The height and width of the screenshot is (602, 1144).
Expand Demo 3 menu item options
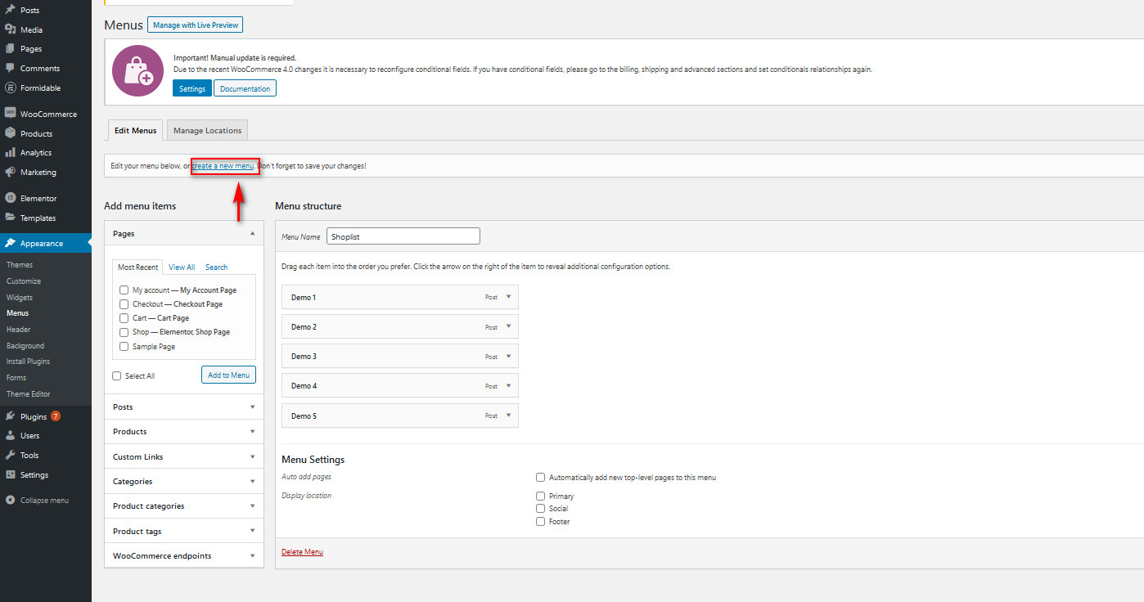tap(508, 356)
